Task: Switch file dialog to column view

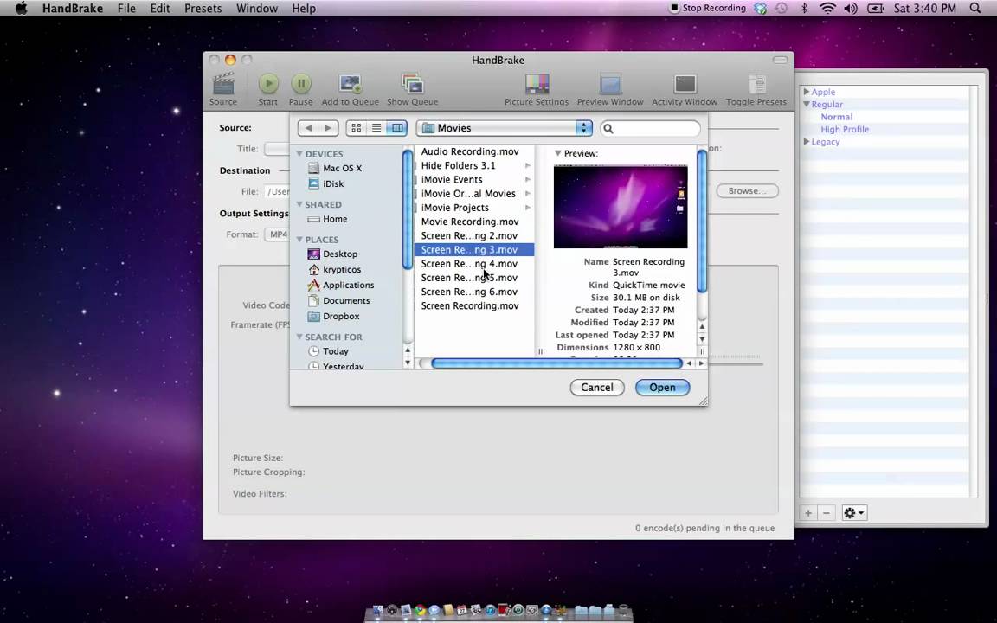Action: (x=397, y=128)
